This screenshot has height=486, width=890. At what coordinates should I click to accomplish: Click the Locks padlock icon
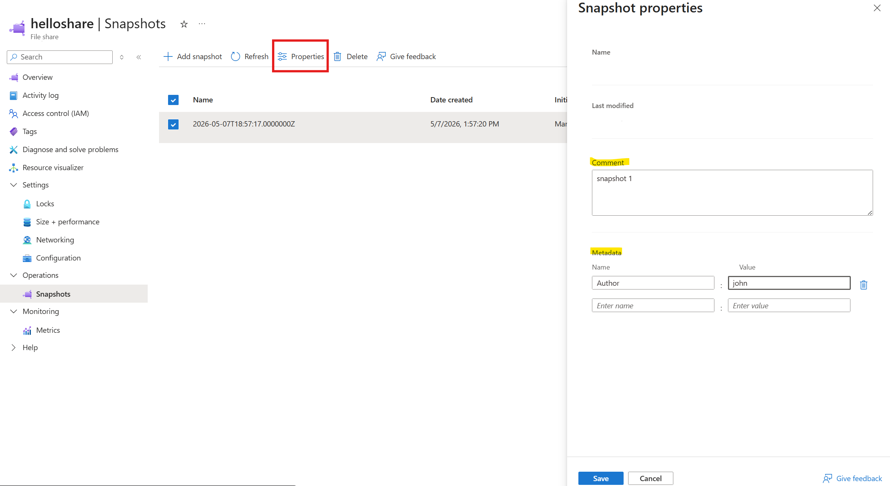(27, 204)
